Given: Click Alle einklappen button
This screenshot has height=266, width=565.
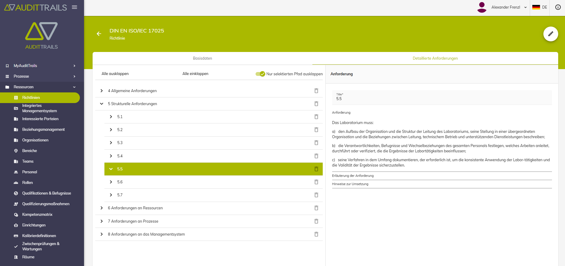Looking at the screenshot, I should pyautogui.click(x=195, y=74).
